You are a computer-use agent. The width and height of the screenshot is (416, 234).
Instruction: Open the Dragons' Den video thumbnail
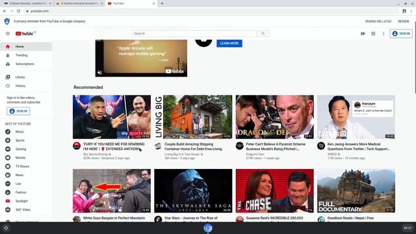274,117
